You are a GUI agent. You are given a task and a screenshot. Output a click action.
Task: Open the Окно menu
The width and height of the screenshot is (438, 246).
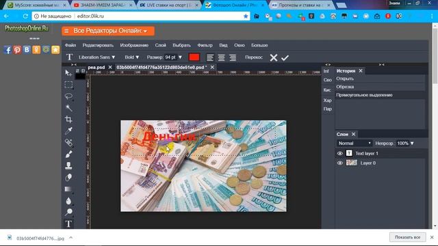point(240,45)
